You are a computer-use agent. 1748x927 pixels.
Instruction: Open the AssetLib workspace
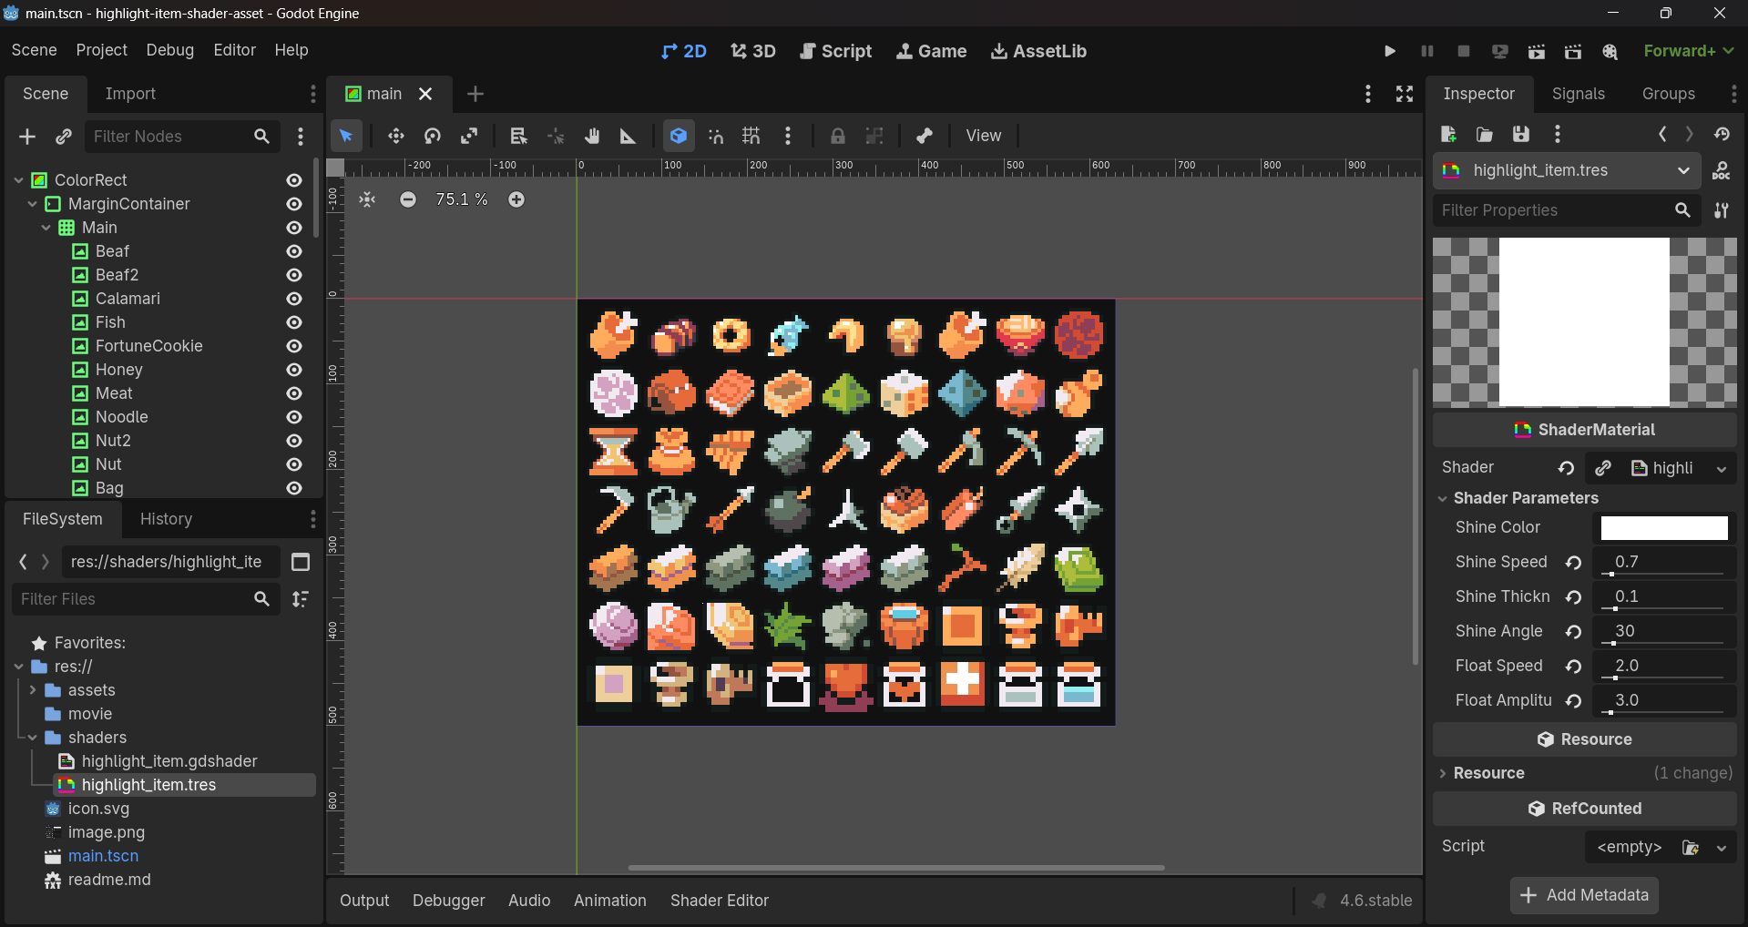1038,51
